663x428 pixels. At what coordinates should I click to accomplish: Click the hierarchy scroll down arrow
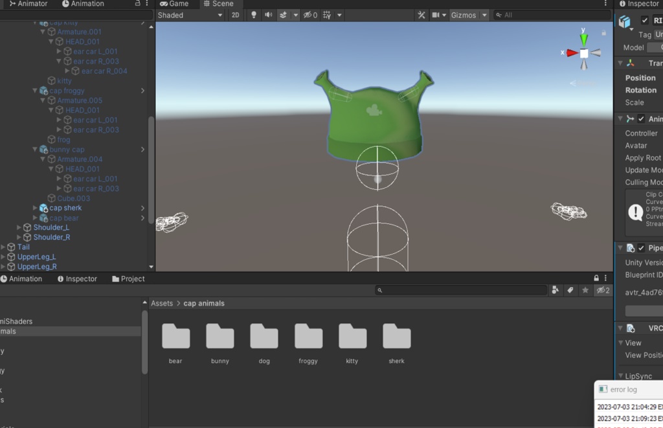152,267
